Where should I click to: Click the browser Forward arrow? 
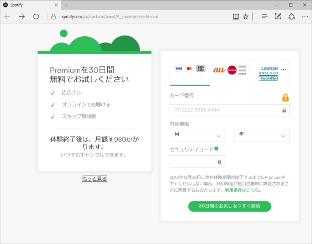click(22, 16)
